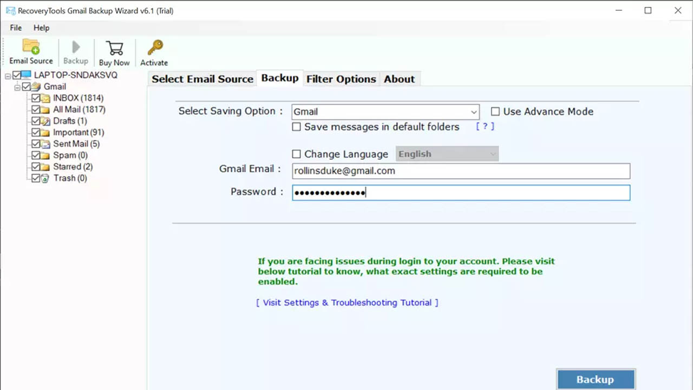Switch to Select Email Source tab
This screenshot has height=390, width=693.
[202, 79]
